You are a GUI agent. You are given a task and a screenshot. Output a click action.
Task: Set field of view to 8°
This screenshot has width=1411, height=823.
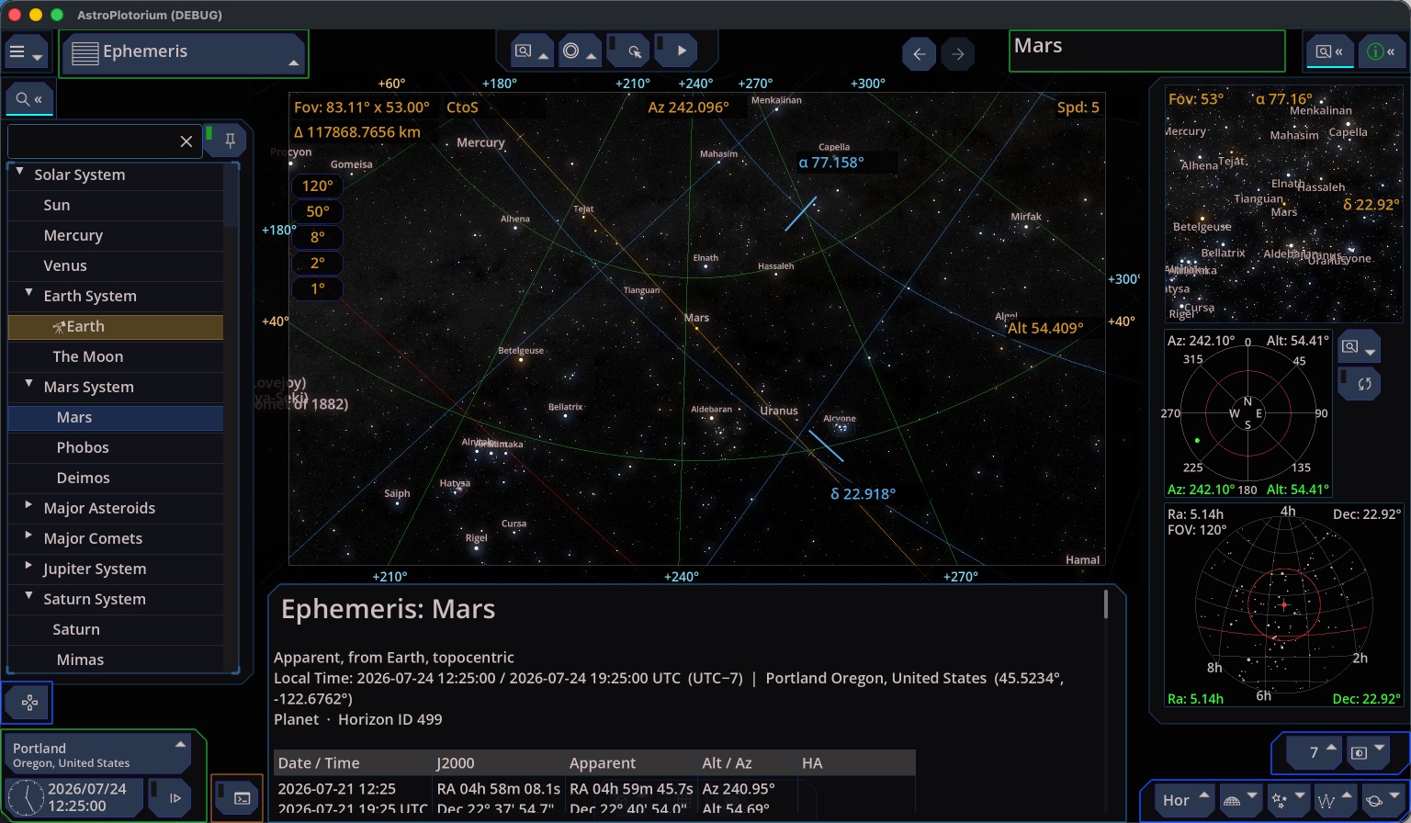tap(317, 237)
